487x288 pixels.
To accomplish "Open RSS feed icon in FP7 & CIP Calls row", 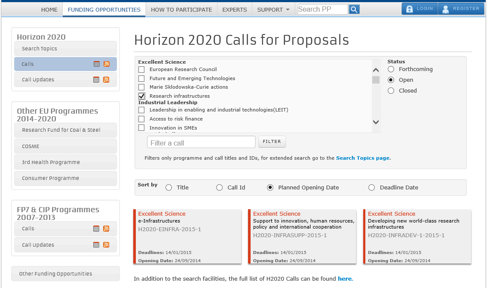I will 106,229.
